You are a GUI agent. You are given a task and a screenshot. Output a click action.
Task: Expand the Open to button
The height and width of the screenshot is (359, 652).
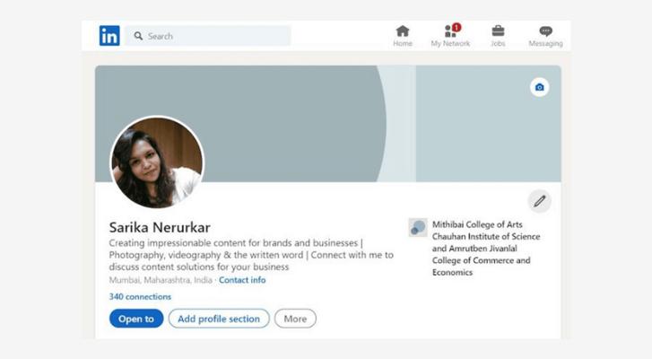(x=136, y=319)
